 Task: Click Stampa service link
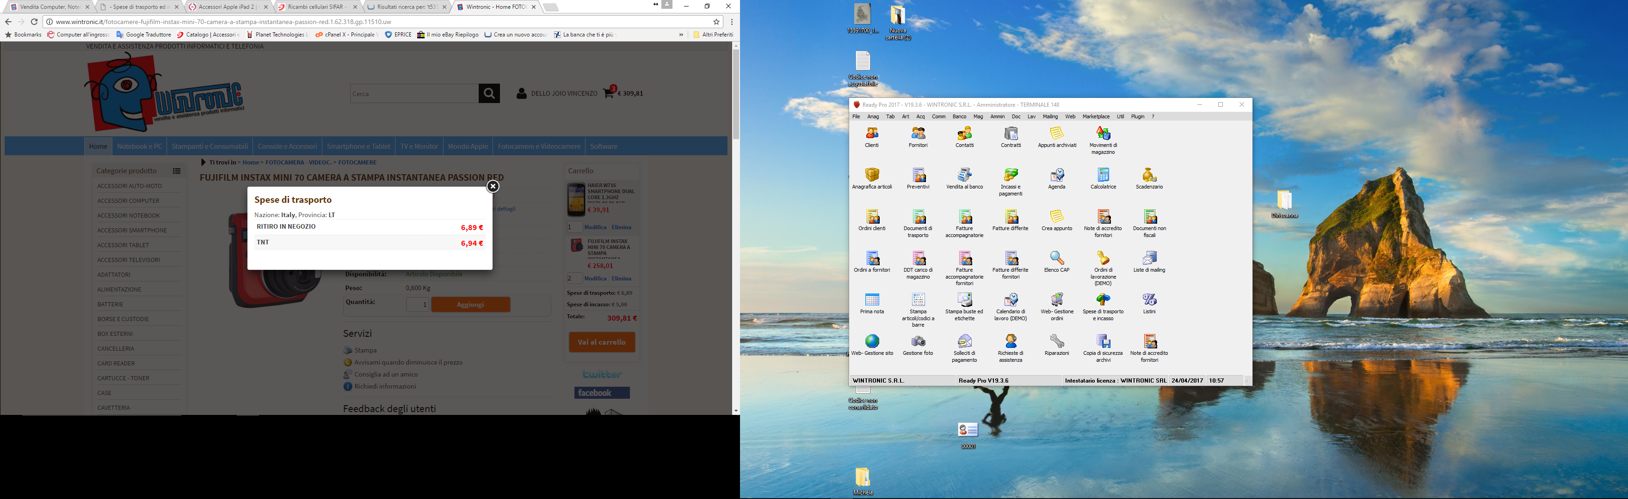coord(365,351)
